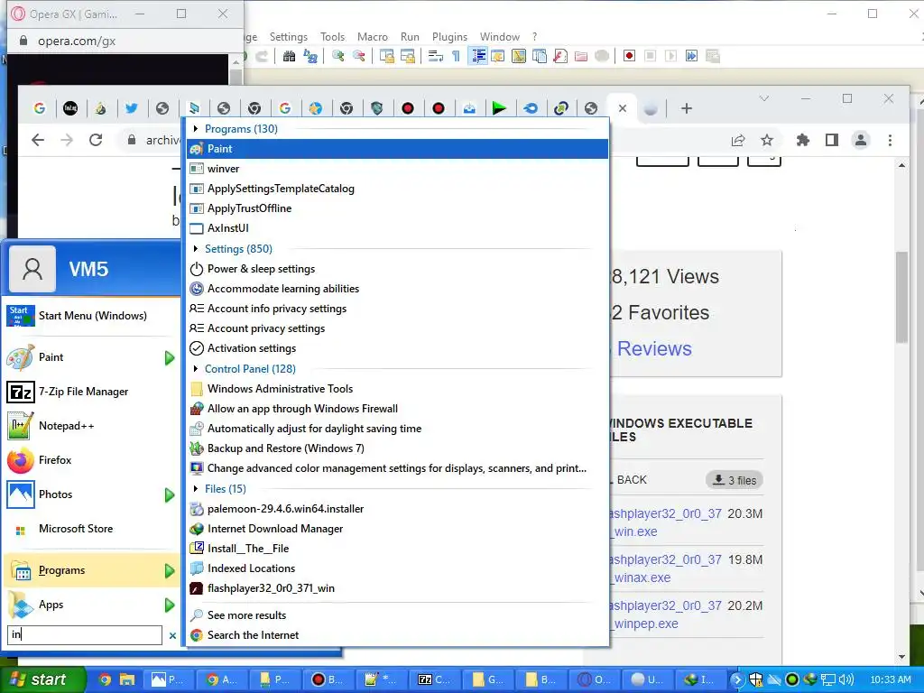Expand the Paint submenu arrow

(x=170, y=357)
